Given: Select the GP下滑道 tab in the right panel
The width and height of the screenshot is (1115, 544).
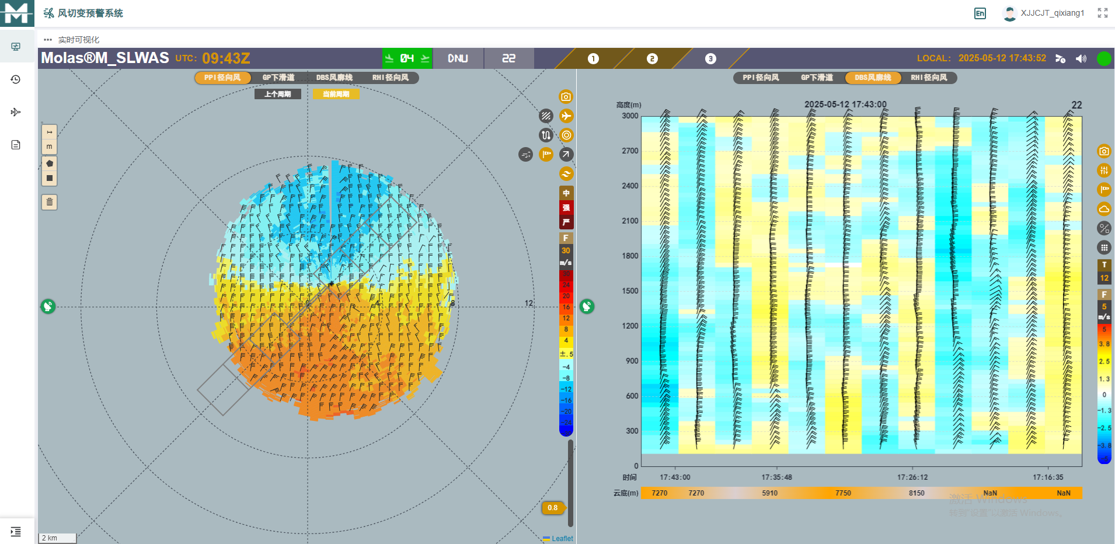Looking at the screenshot, I should (x=817, y=78).
